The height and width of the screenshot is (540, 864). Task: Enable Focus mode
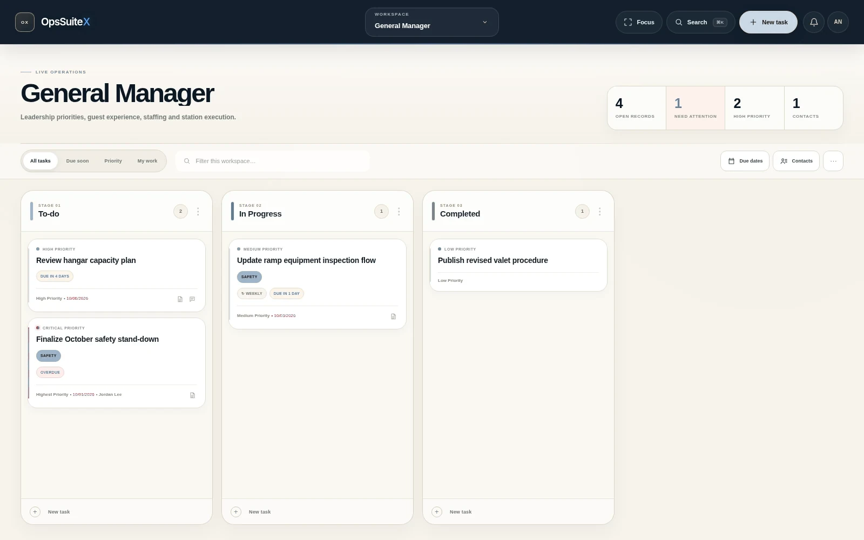coord(639,22)
